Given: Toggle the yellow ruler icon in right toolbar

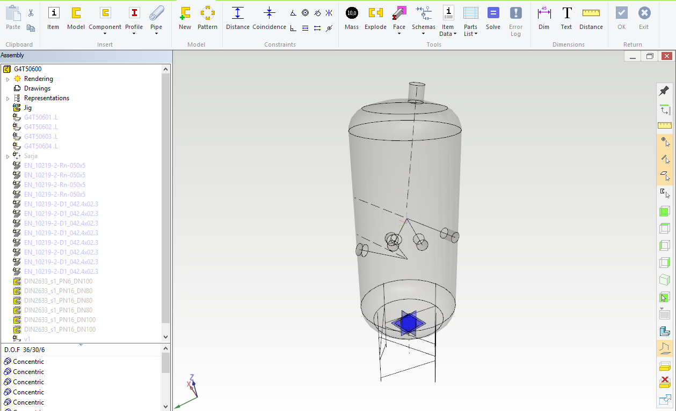Looking at the screenshot, I should click(664, 125).
